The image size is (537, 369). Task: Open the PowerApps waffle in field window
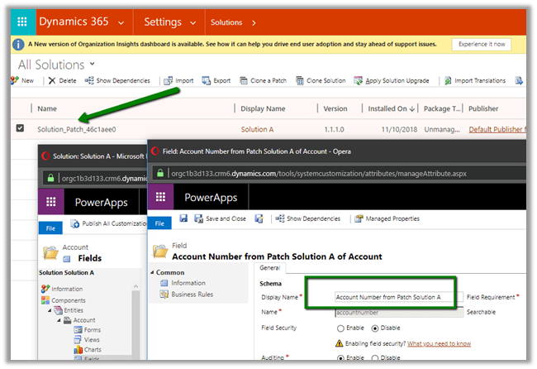[x=161, y=197]
